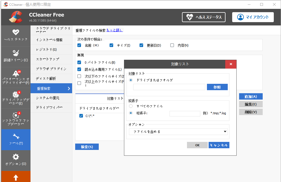The width and height of the screenshot is (281, 182).
Task: Toggle the 読み込み専用ファイル ignore checkbox
Action: (79, 69)
